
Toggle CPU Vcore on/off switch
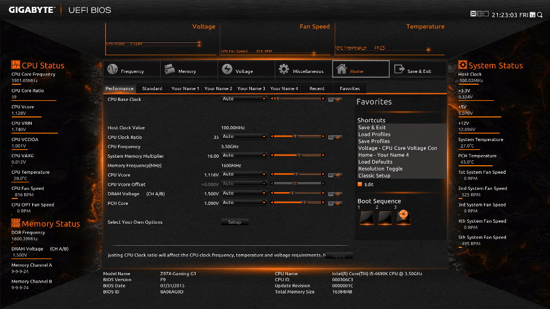[x=335, y=175]
